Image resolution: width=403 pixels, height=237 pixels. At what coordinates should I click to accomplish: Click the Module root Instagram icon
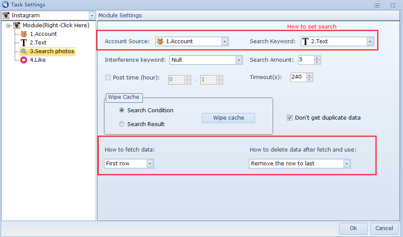click(x=17, y=25)
